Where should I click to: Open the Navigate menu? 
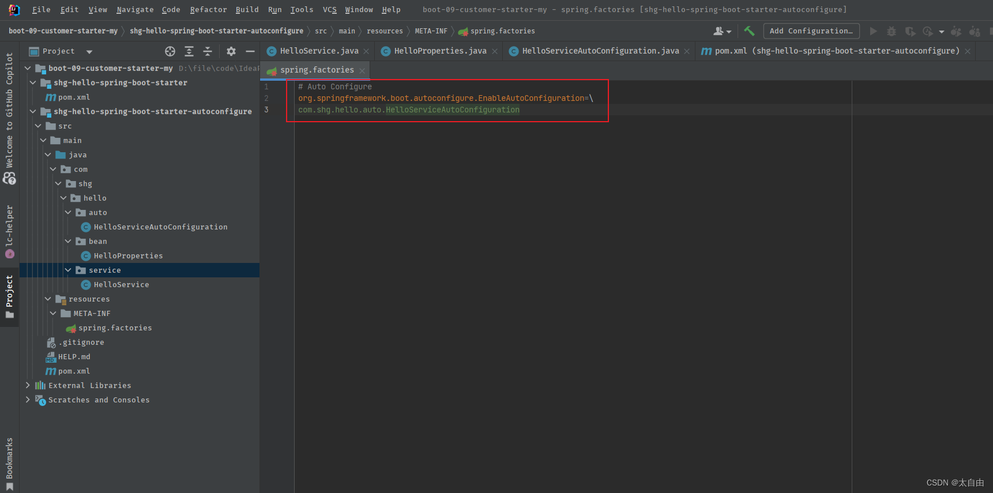click(x=135, y=10)
